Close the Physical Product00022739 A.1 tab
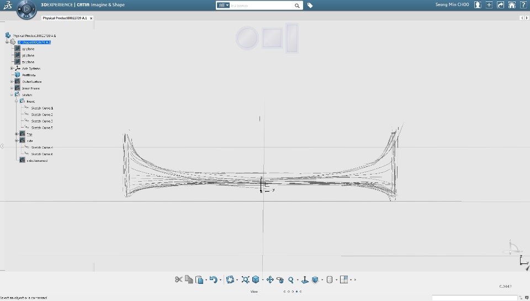The width and height of the screenshot is (530, 301). [x=91, y=18]
